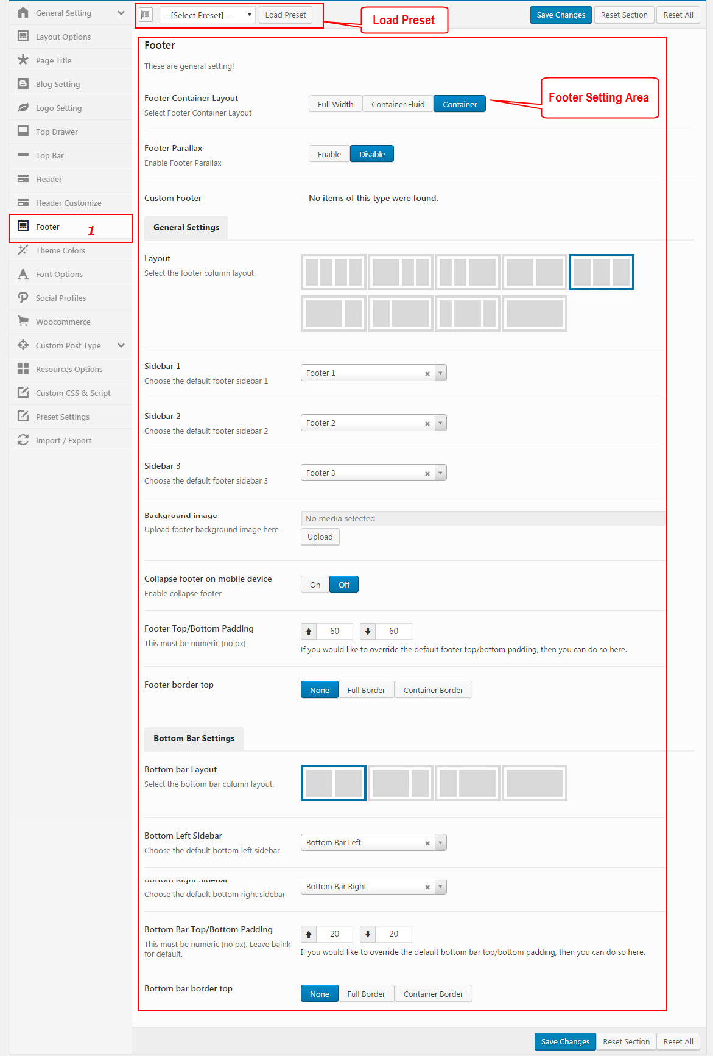
Task: Click the Custom CSS & Script icon
Action: (x=23, y=392)
